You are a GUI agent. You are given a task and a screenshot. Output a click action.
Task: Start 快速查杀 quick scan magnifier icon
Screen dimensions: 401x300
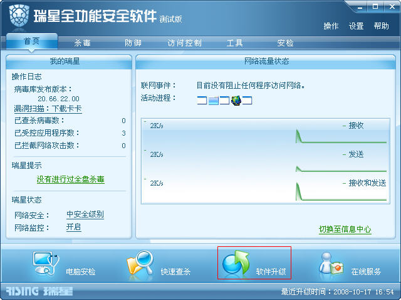click(x=140, y=264)
